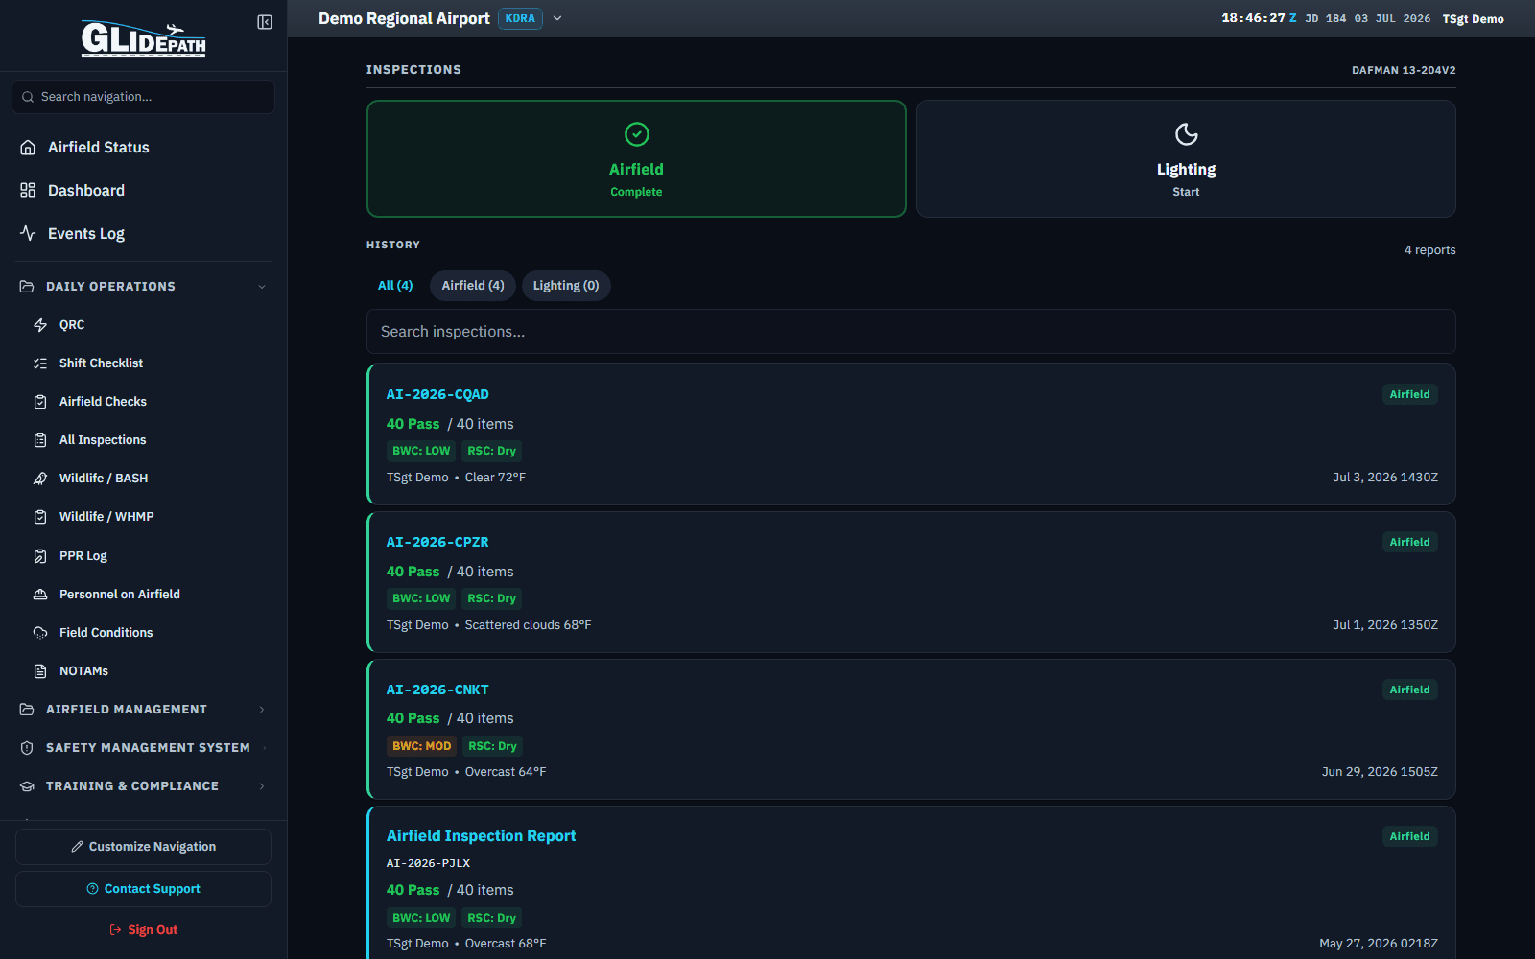Collapse the sidebar using the panel icon
Image resolution: width=1535 pixels, height=959 pixels.
265,22
